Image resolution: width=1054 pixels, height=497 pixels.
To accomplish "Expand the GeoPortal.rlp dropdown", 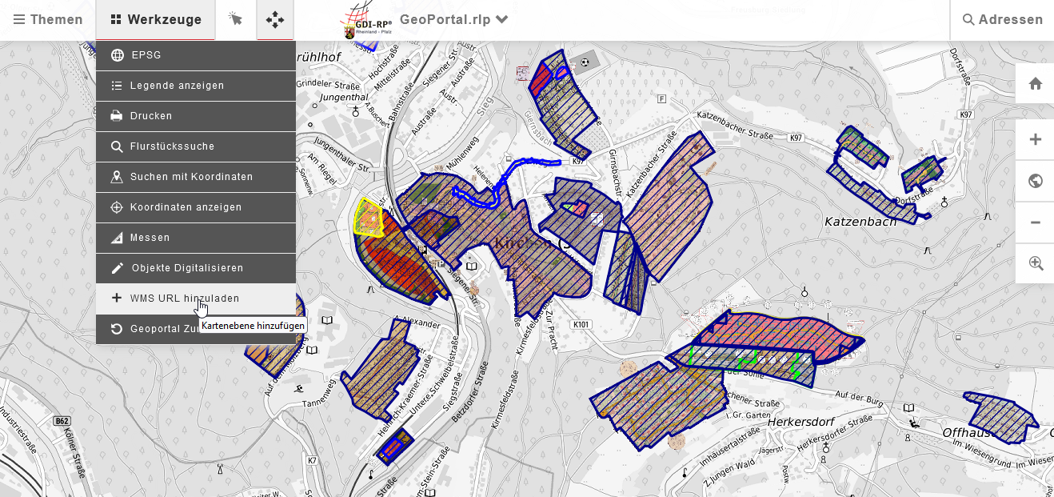I will click(454, 19).
